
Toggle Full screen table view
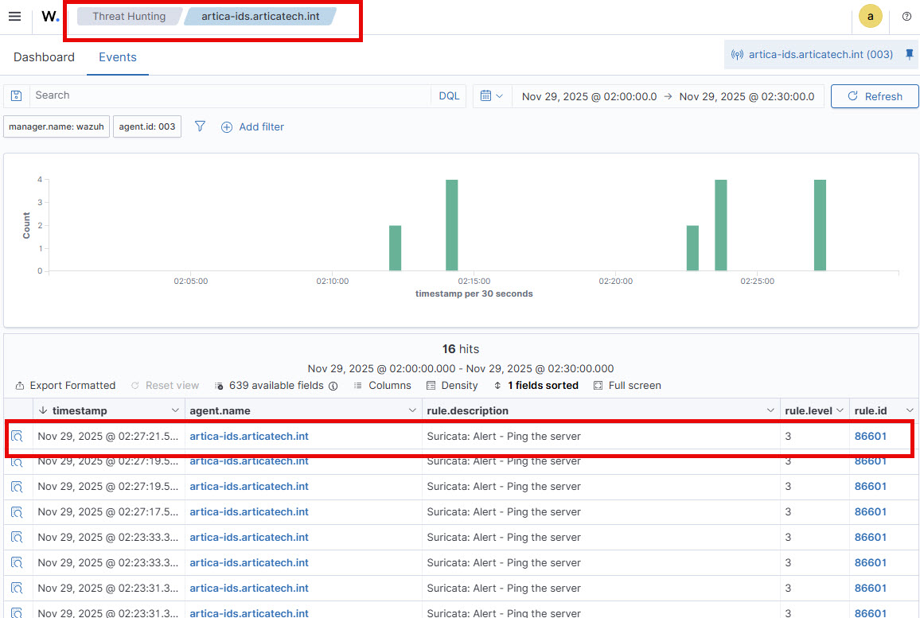pyautogui.click(x=627, y=386)
